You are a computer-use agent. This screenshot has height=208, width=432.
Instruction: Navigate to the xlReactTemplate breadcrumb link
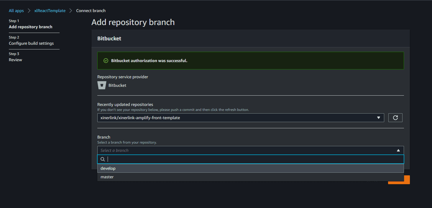click(50, 11)
